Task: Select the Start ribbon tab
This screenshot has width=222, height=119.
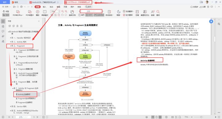Action: (x=38, y=7)
